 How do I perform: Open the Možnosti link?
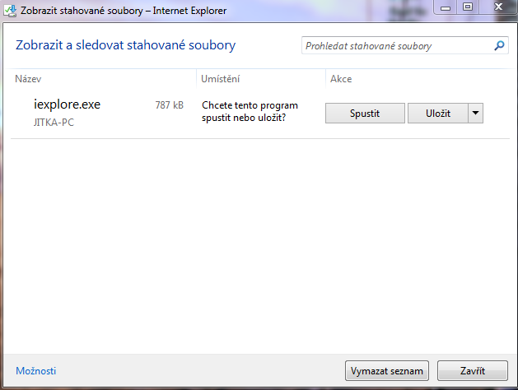35,371
